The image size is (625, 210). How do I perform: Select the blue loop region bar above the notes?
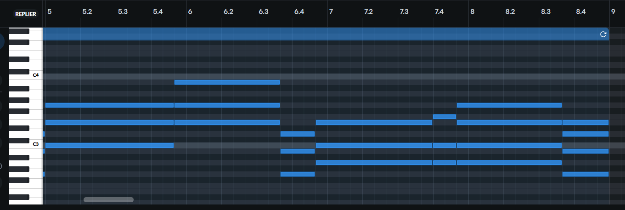tap(326, 34)
